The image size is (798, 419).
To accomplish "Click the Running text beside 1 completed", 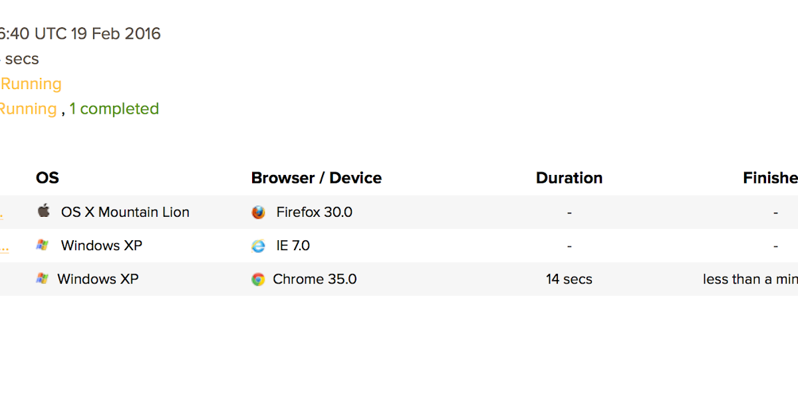I will pyautogui.click(x=28, y=108).
